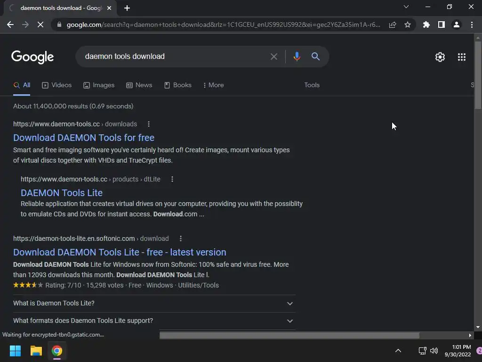Click the scrollbar down arrow
Image resolution: width=482 pixels, height=362 pixels.
click(477, 327)
